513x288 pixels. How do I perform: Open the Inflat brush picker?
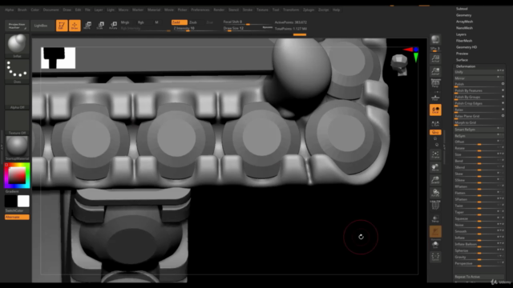coord(17,46)
